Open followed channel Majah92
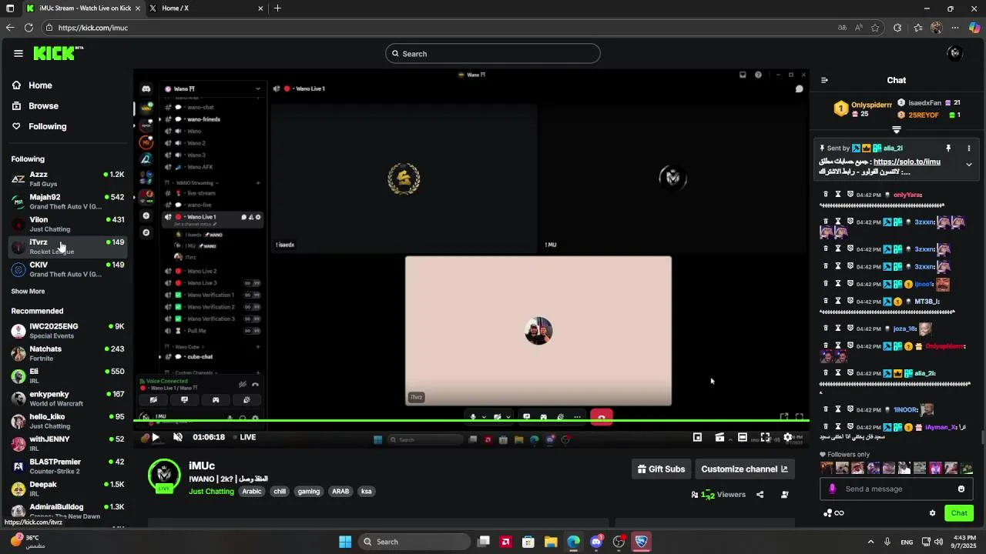This screenshot has width=986, height=554. pos(68,202)
